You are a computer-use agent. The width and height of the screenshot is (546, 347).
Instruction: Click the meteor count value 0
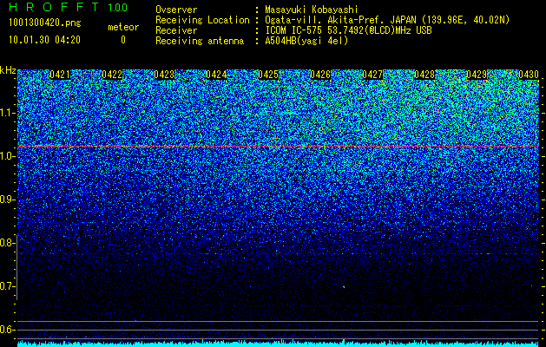123,40
